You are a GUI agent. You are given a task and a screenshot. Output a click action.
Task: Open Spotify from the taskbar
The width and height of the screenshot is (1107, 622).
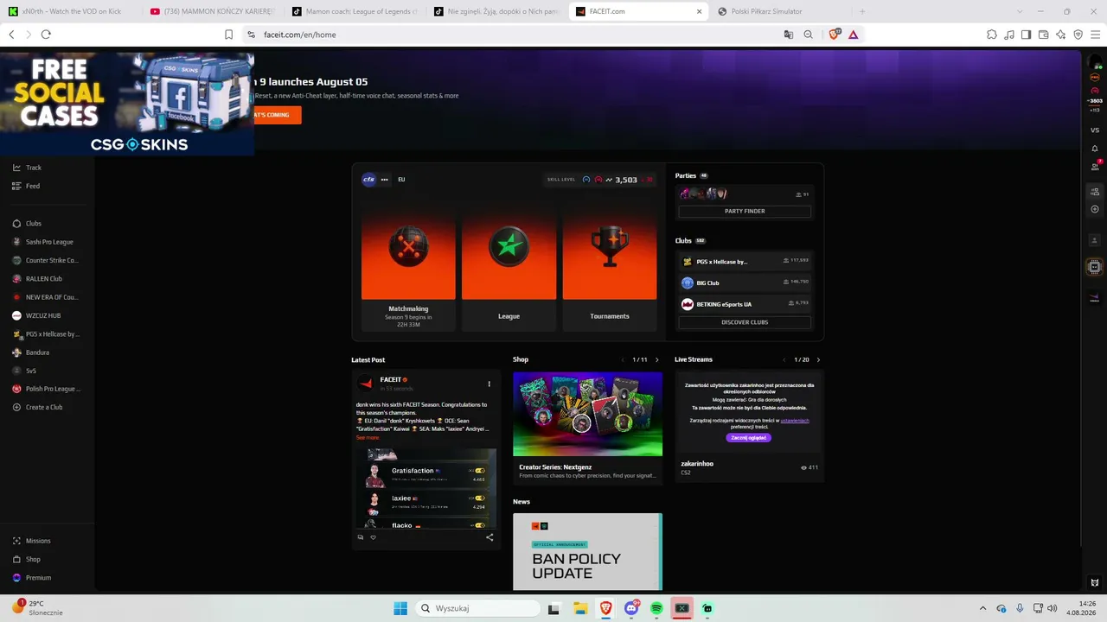point(656,608)
